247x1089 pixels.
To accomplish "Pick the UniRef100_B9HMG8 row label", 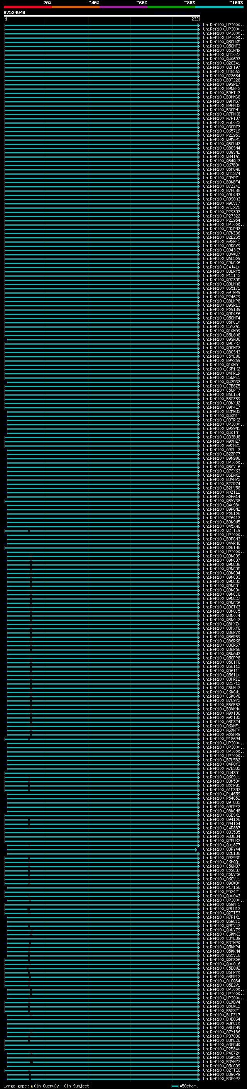I will (x=221, y=97).
